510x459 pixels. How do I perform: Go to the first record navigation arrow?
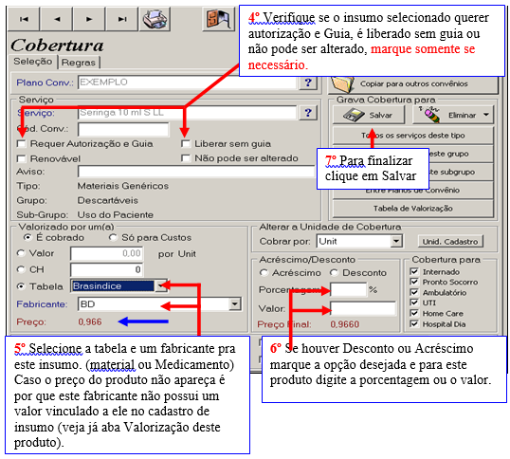click(24, 19)
